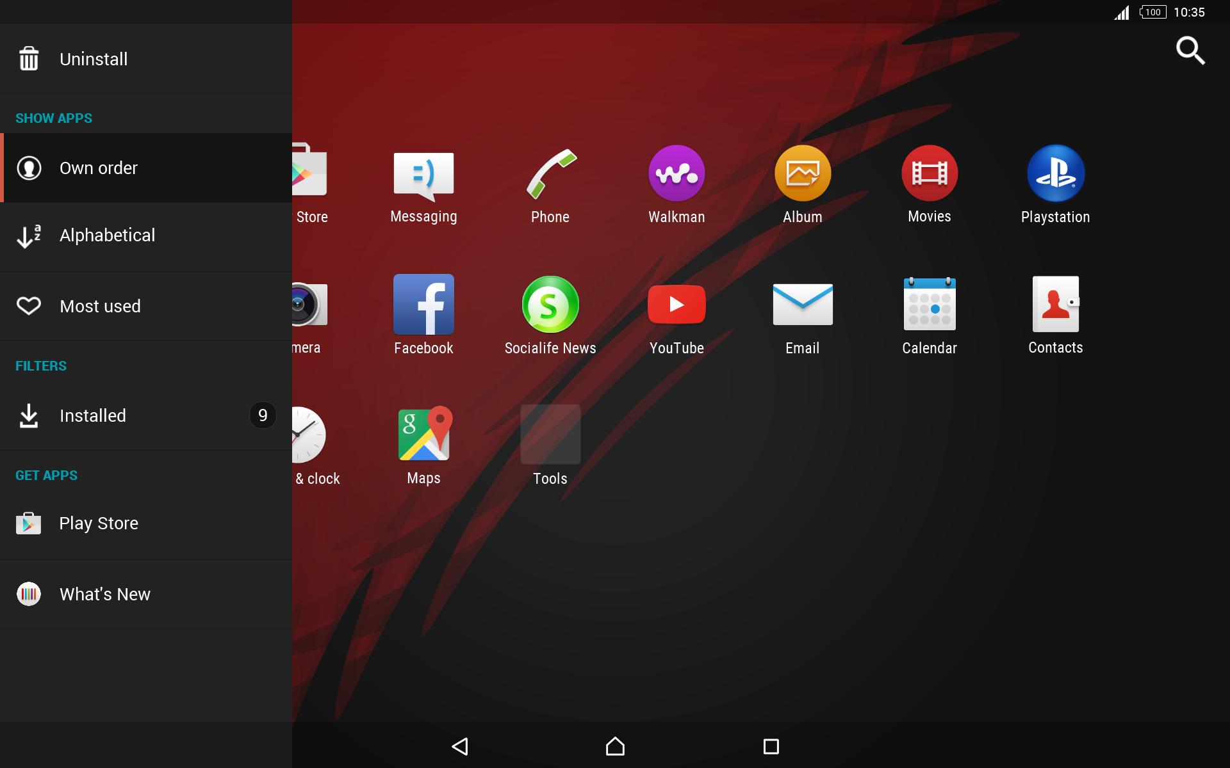Click the SHOW APPS section header
Screen dimensions: 1230x768
click(54, 118)
